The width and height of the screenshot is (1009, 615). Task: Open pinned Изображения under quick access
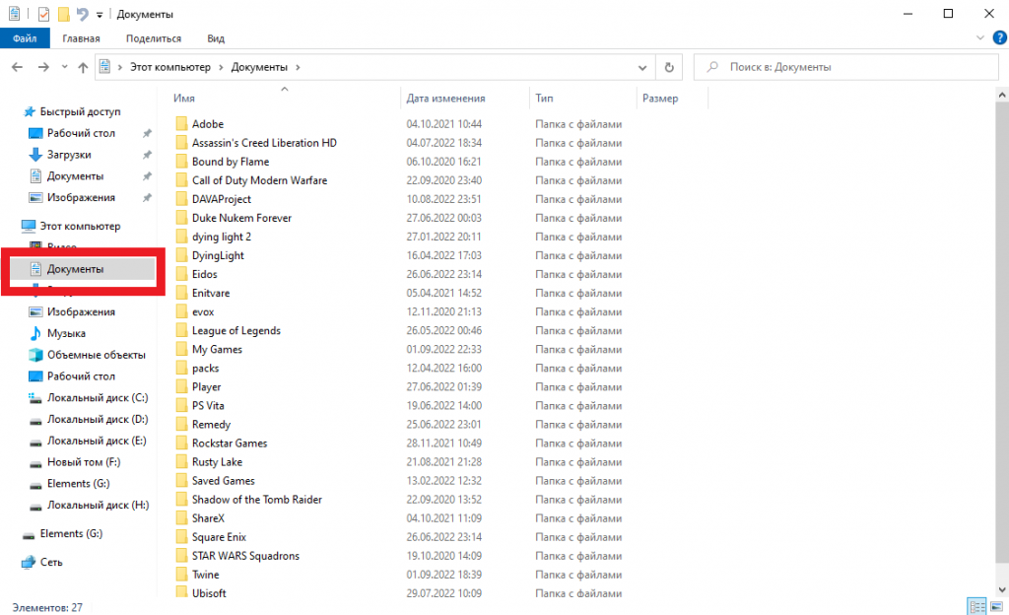click(81, 197)
